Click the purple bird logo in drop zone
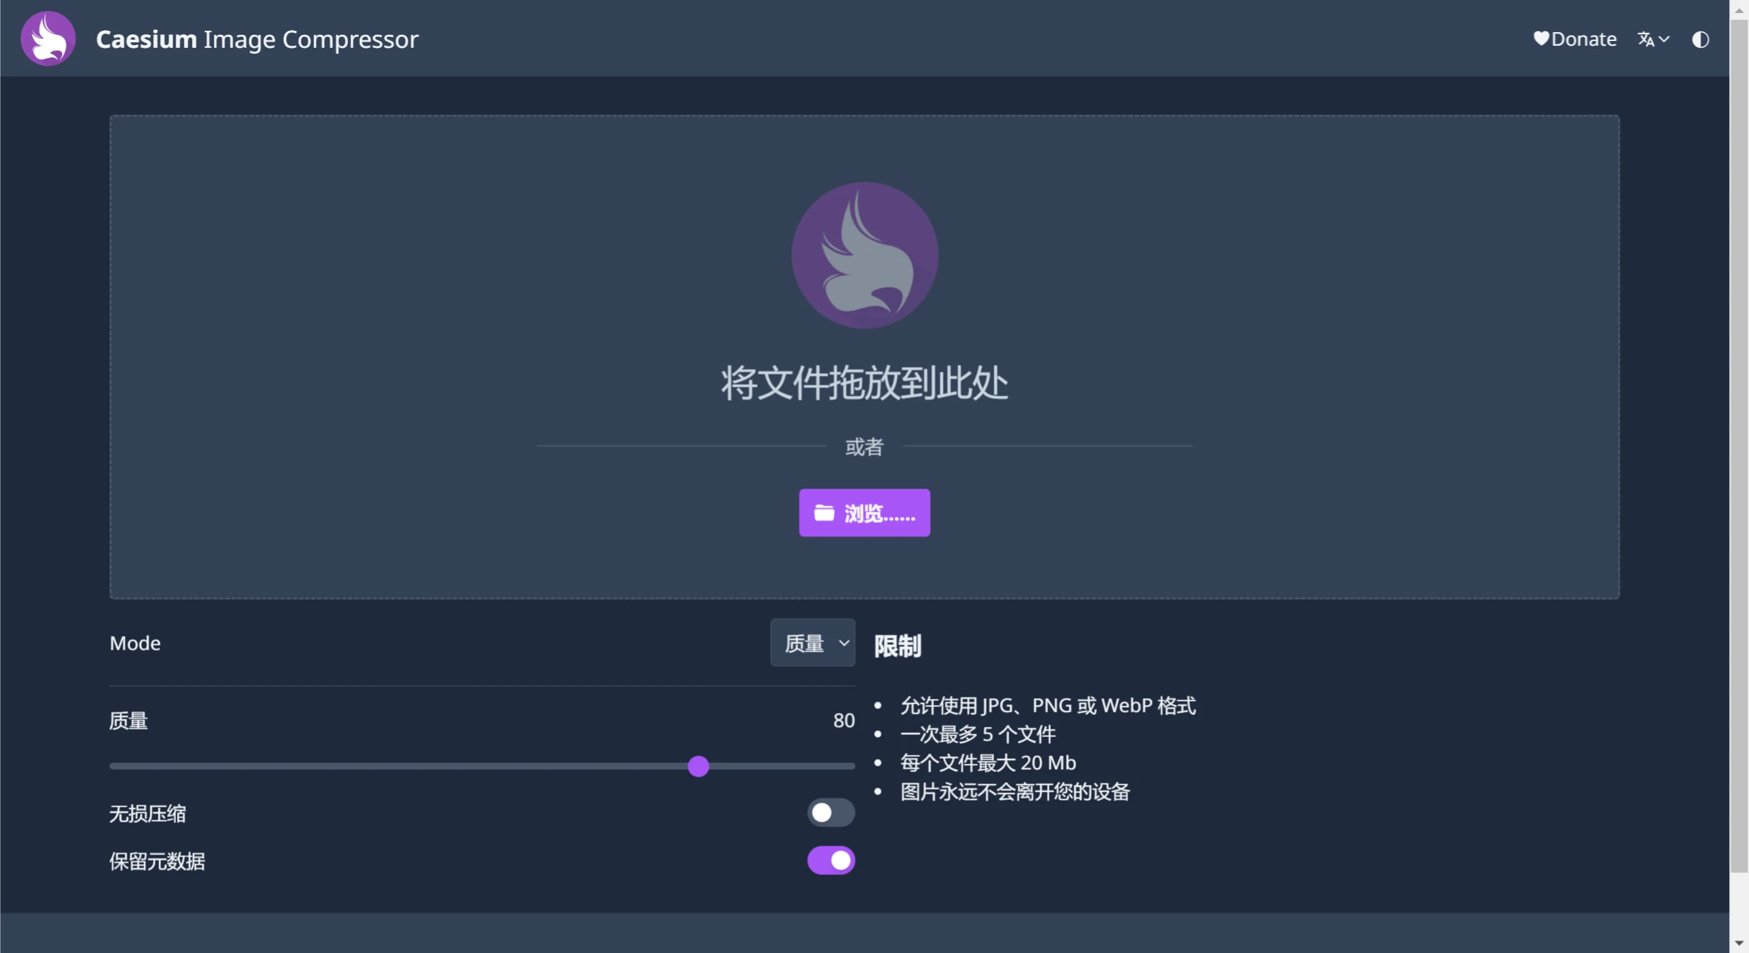 tap(864, 254)
